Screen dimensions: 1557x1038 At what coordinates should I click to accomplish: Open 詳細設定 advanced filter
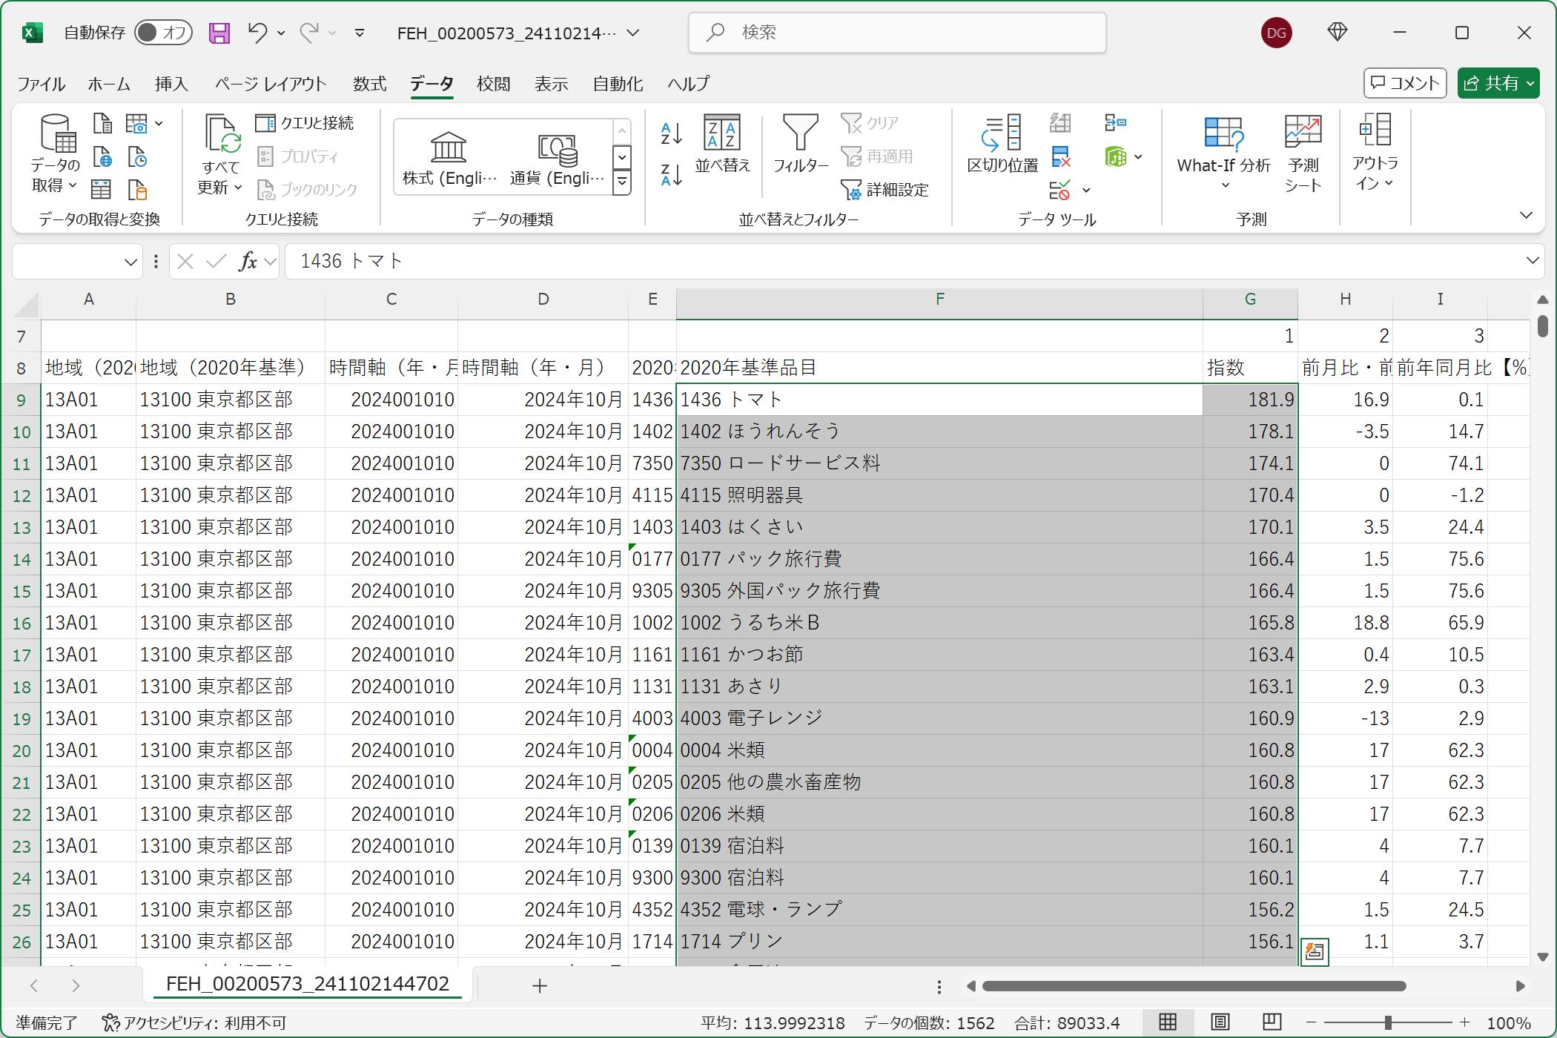885,190
